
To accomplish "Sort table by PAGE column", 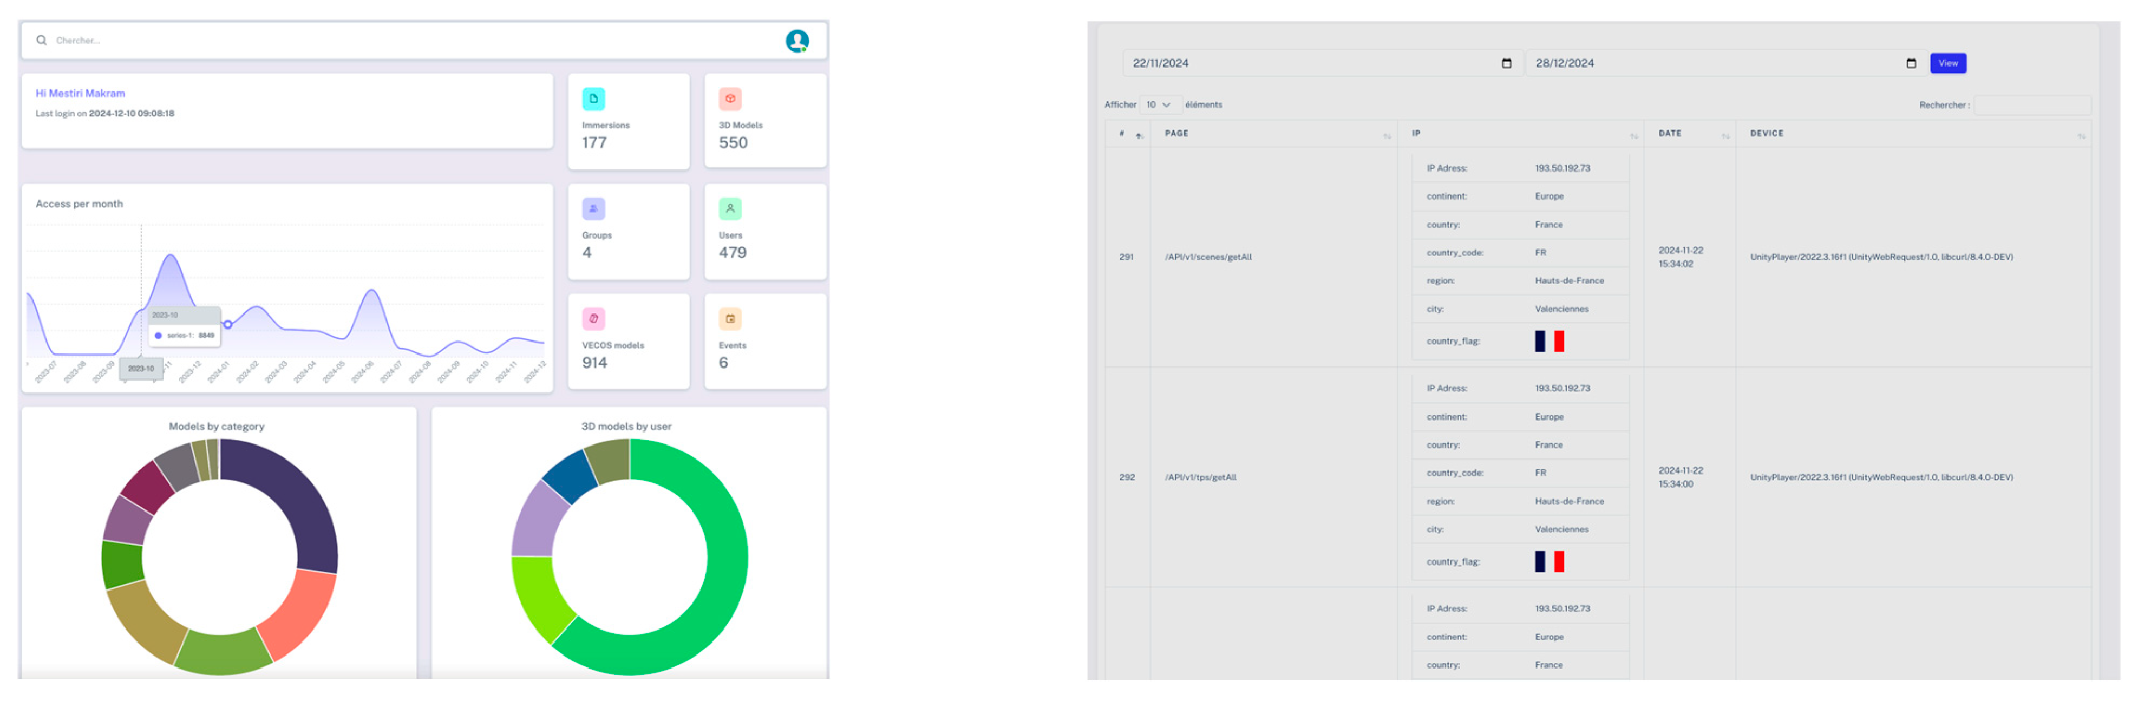I will click(1387, 136).
